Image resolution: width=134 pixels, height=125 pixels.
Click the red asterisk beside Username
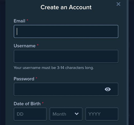coord(38,45)
